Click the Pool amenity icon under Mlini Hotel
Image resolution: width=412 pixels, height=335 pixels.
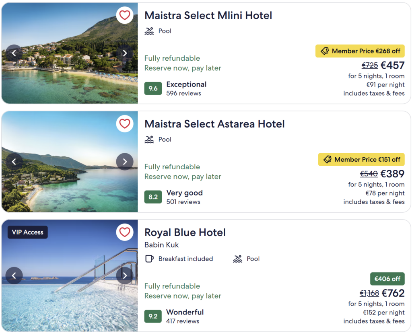150,31
